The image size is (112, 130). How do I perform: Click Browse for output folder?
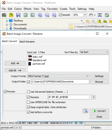pyautogui.click(x=99, y=82)
